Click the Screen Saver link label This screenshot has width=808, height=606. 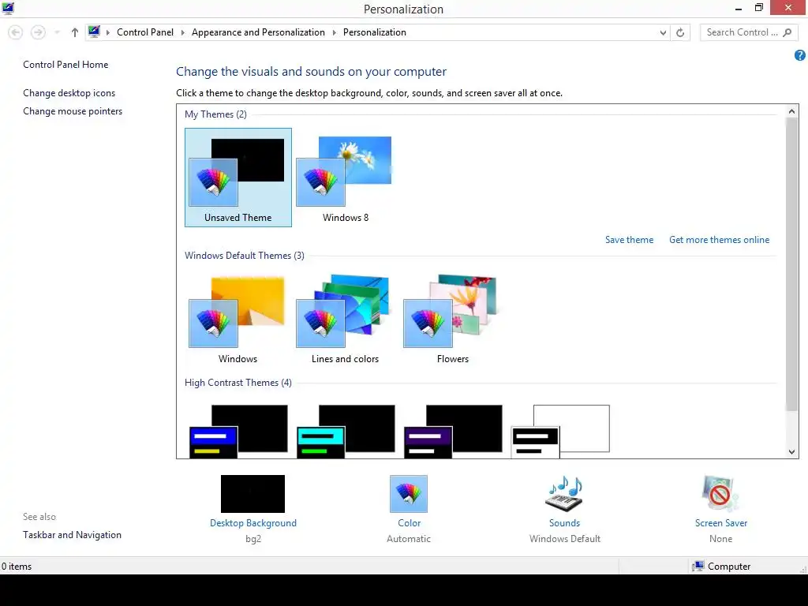tap(721, 523)
